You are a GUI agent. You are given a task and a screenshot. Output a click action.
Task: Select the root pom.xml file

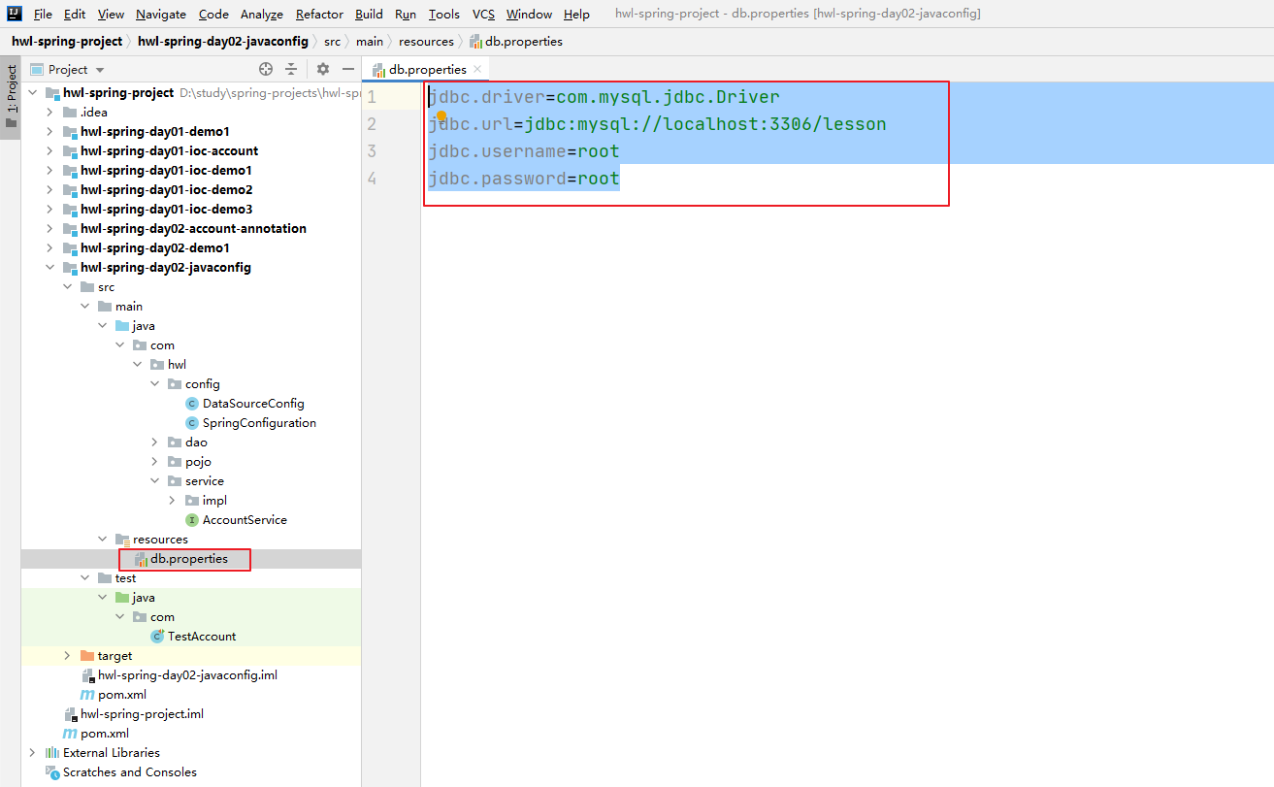coord(105,734)
